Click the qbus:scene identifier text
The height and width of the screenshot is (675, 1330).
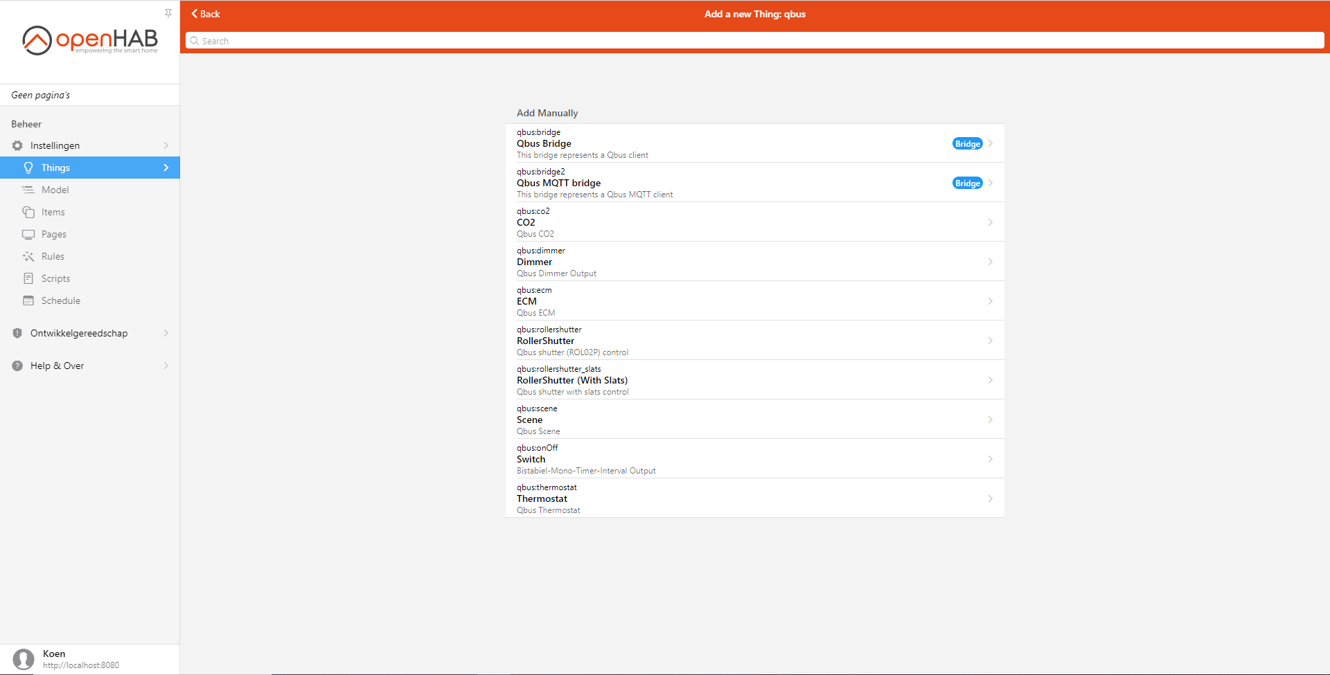tap(537, 408)
